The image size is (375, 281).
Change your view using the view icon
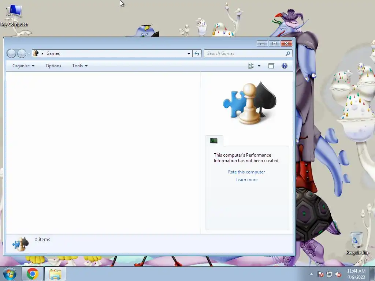point(251,66)
